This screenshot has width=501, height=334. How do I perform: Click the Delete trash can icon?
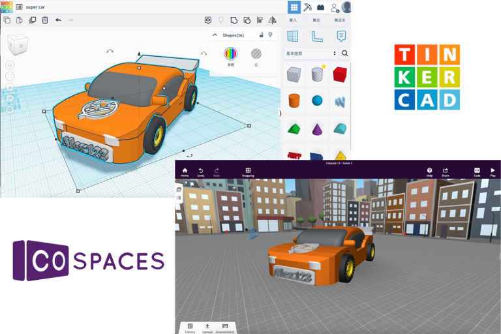point(45,20)
